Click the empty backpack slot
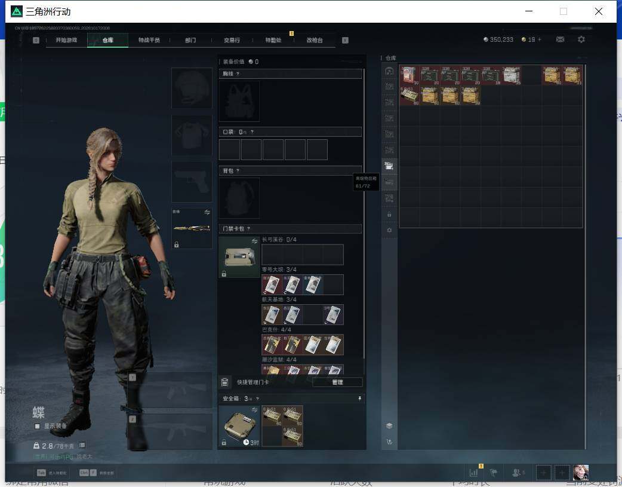The height and width of the screenshot is (487, 622). pos(239,198)
